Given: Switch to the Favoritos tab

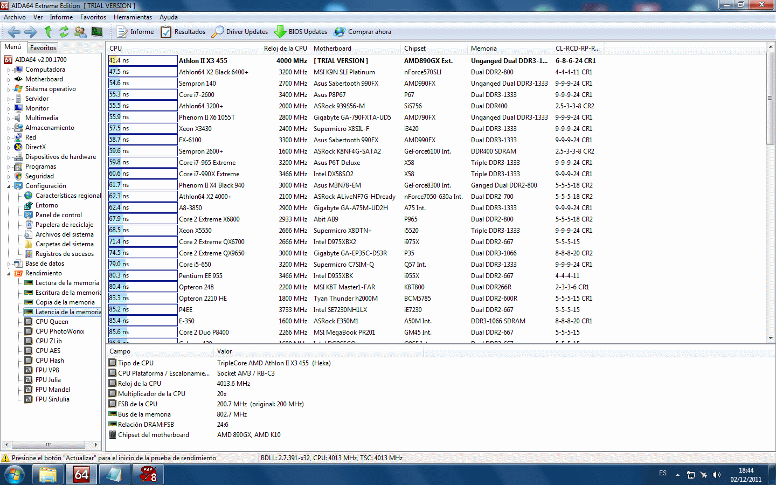Looking at the screenshot, I should (x=43, y=48).
